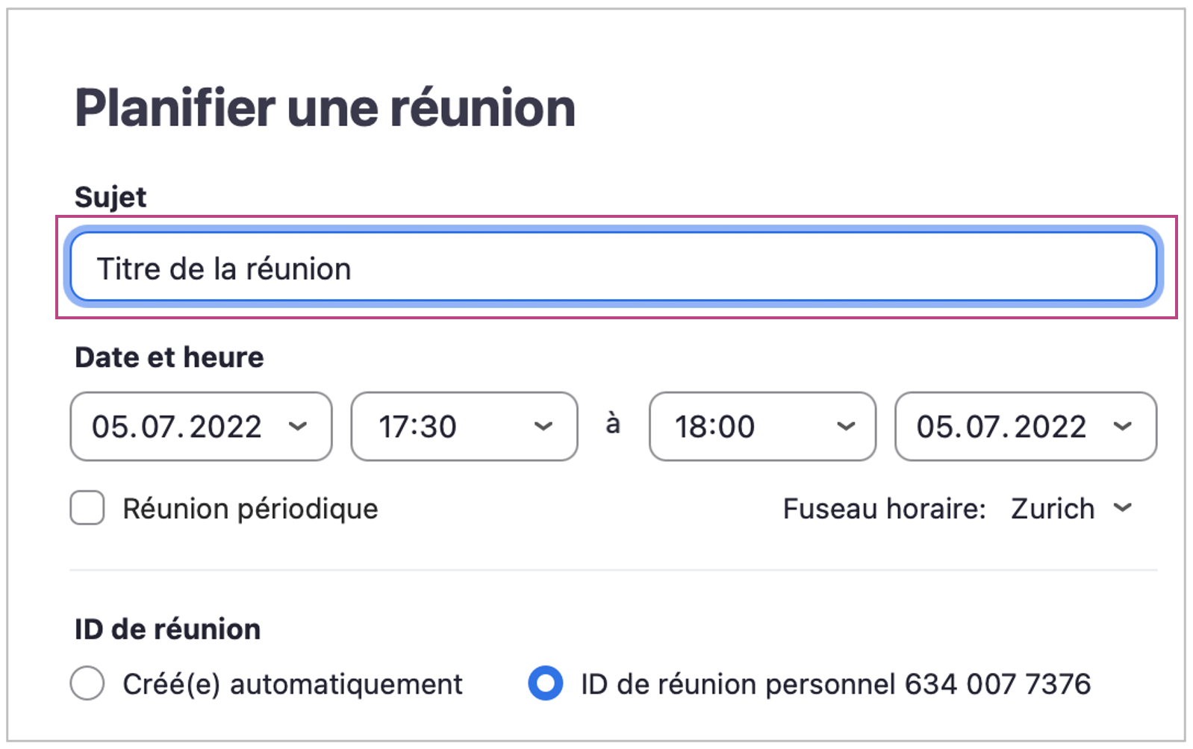The image size is (1193, 749).
Task: Click the start date dropdown chevron arrow
Action: coord(298,427)
